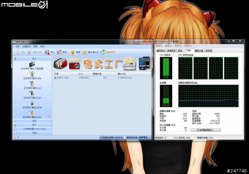Click the Task Manager title bar icon
Image resolution: width=249 pixels, height=174 pixels.
(156, 41)
